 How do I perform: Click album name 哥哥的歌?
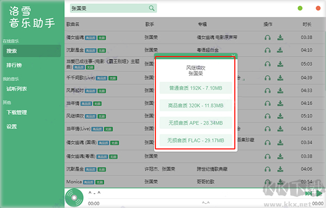(x=205, y=182)
